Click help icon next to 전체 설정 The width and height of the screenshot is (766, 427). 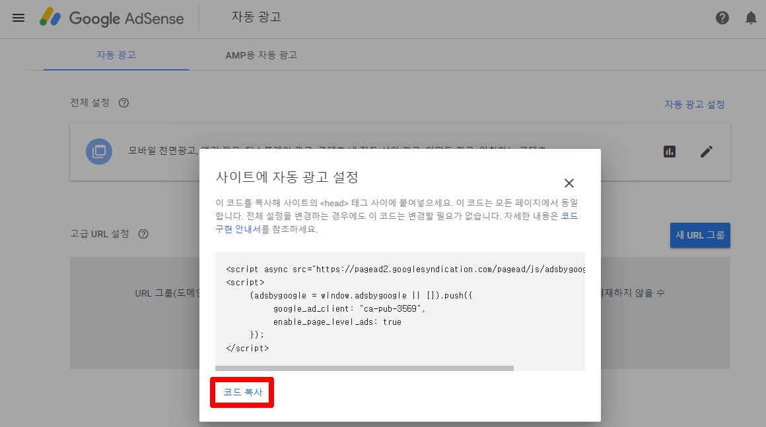(123, 103)
